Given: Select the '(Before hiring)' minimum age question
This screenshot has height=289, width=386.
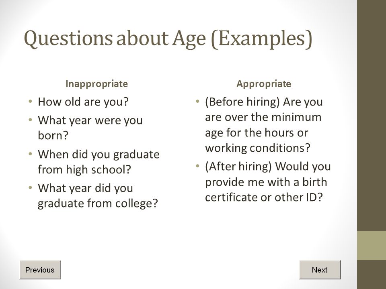Looking at the screenshot, I should (x=264, y=124).
